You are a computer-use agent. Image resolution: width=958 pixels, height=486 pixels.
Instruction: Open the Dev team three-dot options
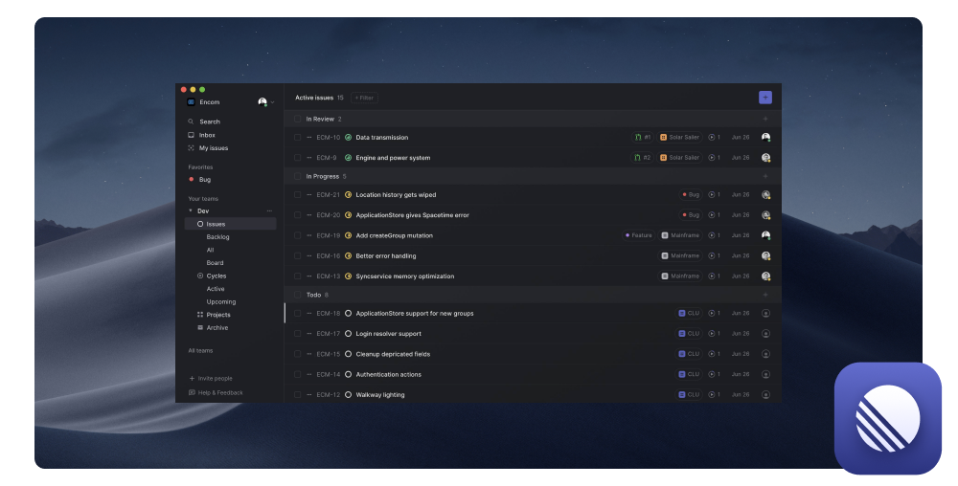click(x=269, y=211)
